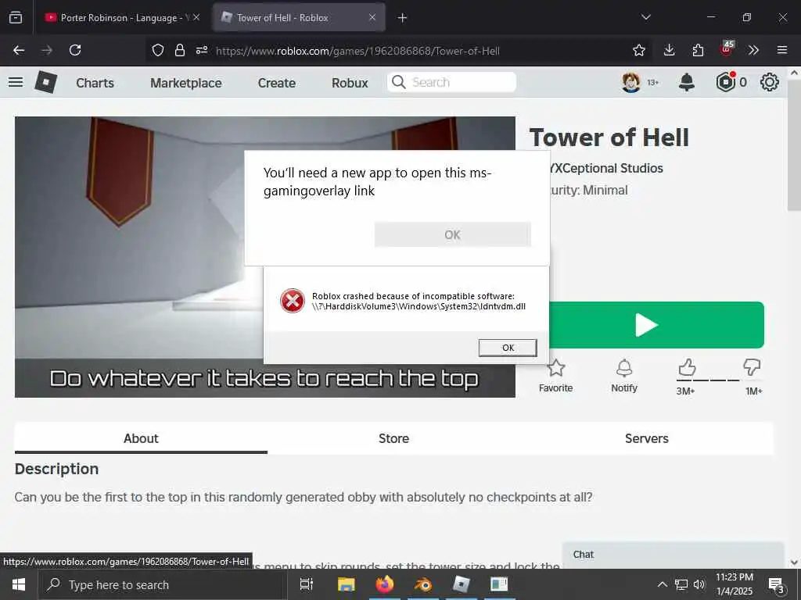Open the Chat panel header

tap(673, 555)
